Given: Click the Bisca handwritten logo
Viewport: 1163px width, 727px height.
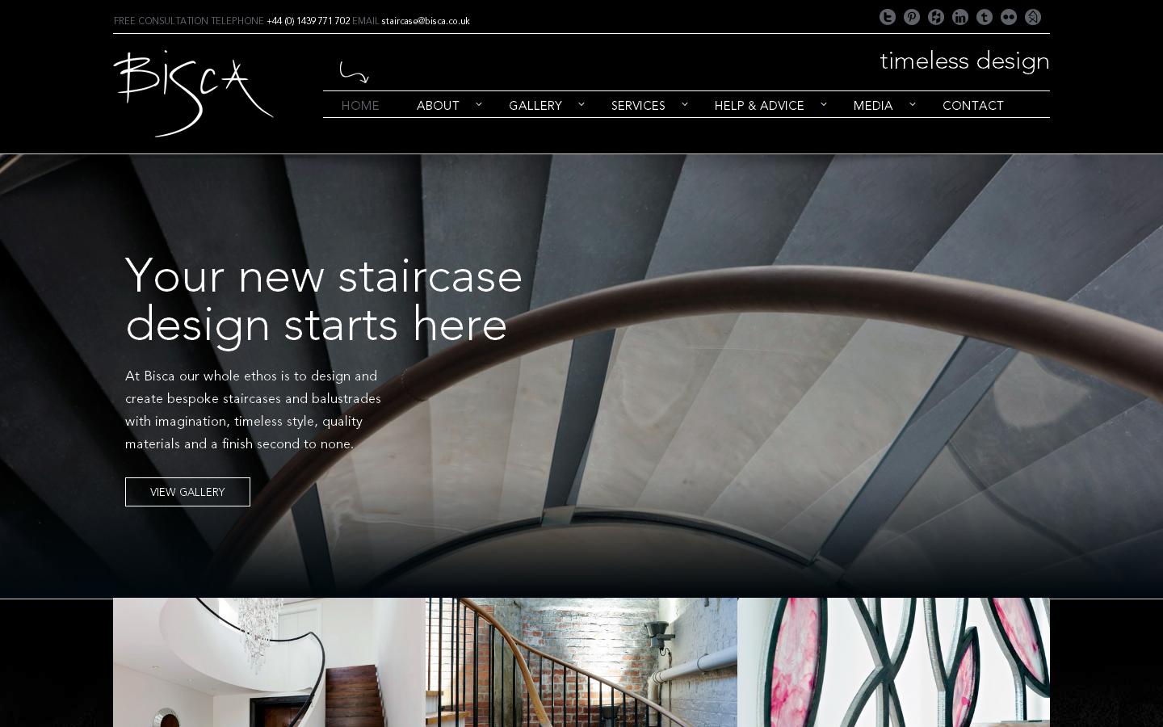Looking at the screenshot, I should click(x=194, y=93).
